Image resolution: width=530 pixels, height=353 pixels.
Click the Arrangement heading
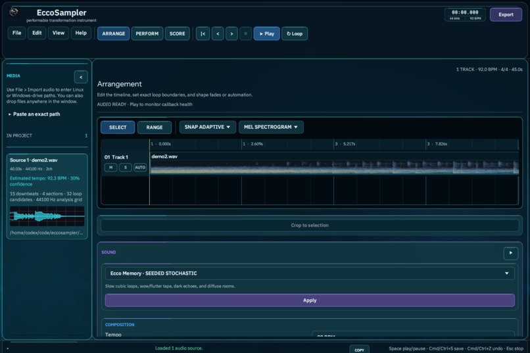pyautogui.click(x=119, y=83)
